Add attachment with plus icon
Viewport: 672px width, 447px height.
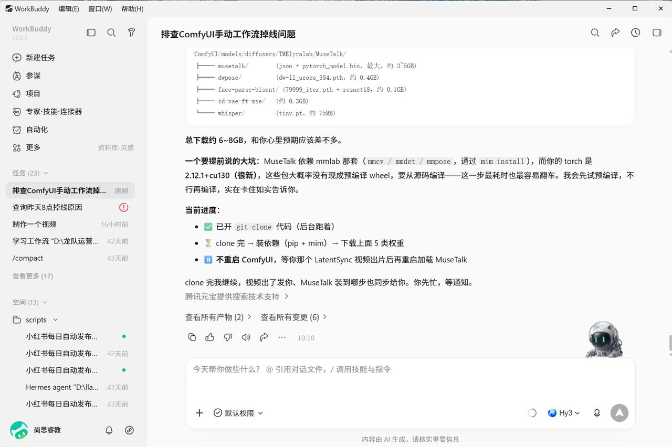point(199,413)
